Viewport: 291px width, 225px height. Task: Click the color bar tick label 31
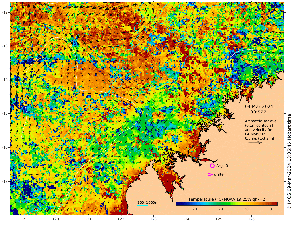(x=272, y=209)
